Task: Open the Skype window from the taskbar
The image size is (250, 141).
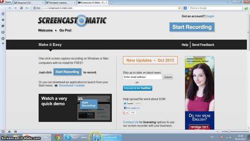Action: point(77,137)
